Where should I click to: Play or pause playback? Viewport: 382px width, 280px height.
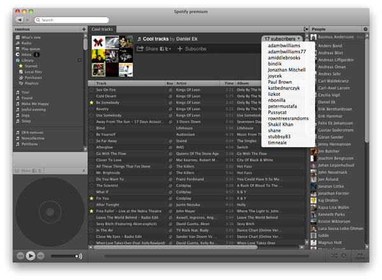[31, 256]
